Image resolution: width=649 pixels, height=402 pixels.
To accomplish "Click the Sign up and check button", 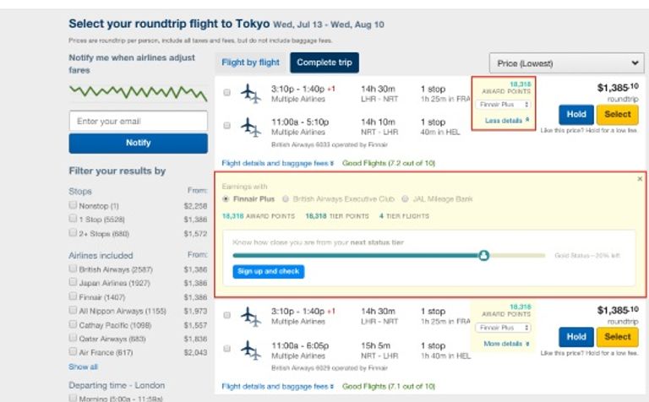I will [x=268, y=272].
